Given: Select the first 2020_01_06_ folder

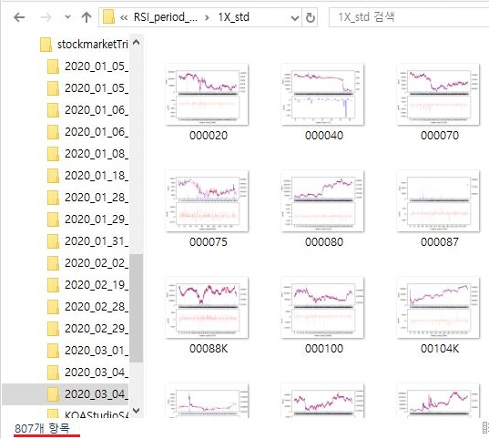Looking at the screenshot, I should pos(97,110).
